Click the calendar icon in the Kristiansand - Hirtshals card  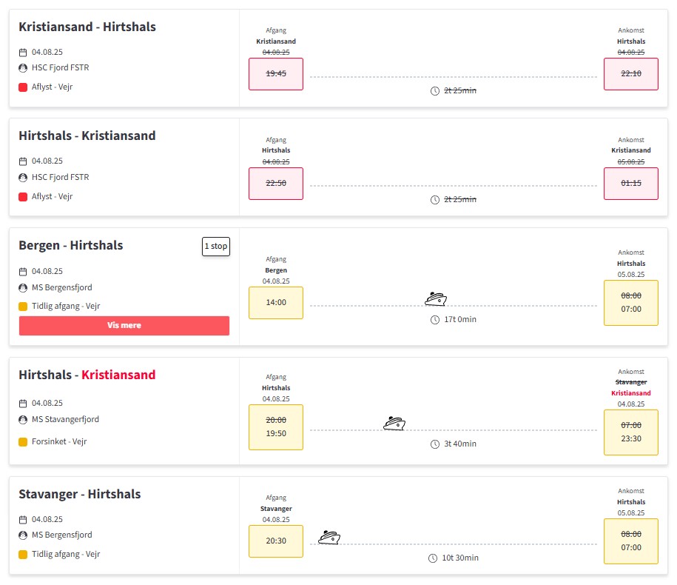coord(23,53)
